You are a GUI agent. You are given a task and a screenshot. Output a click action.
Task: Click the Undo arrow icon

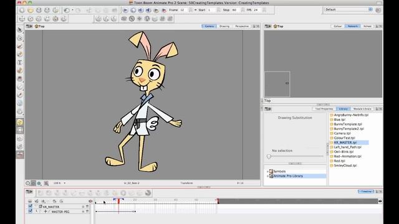67,10
